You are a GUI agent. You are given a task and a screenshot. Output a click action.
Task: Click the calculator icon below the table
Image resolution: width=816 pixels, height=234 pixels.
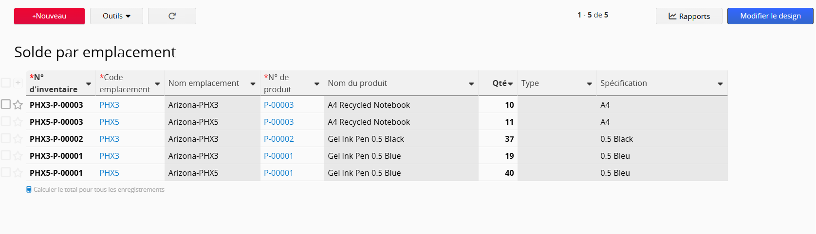pos(29,190)
